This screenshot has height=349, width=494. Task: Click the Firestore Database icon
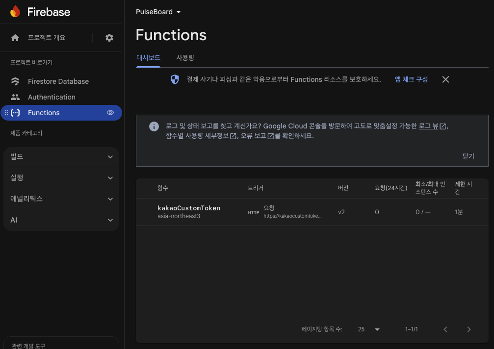pos(15,81)
